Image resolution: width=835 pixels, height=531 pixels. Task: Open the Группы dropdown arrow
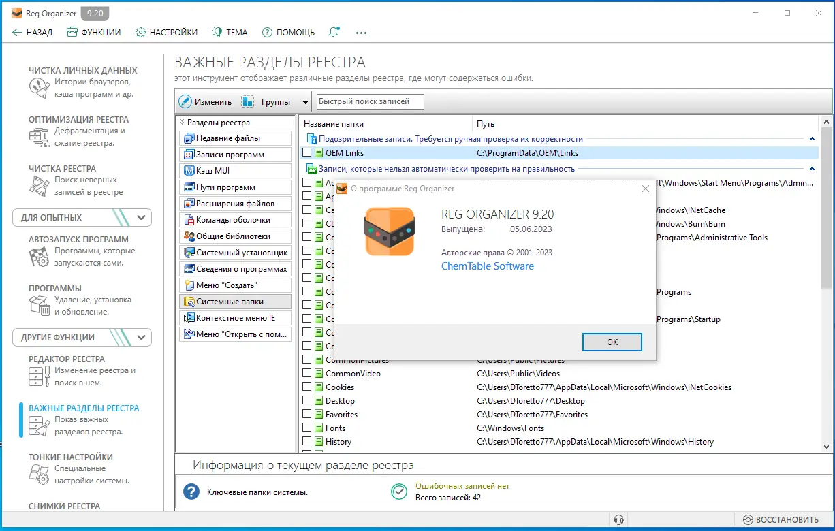point(304,102)
